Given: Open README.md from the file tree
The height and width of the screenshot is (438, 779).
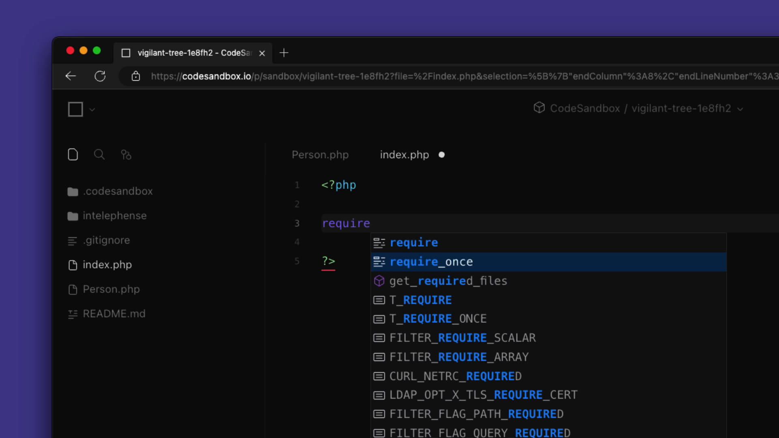Looking at the screenshot, I should coord(114,313).
